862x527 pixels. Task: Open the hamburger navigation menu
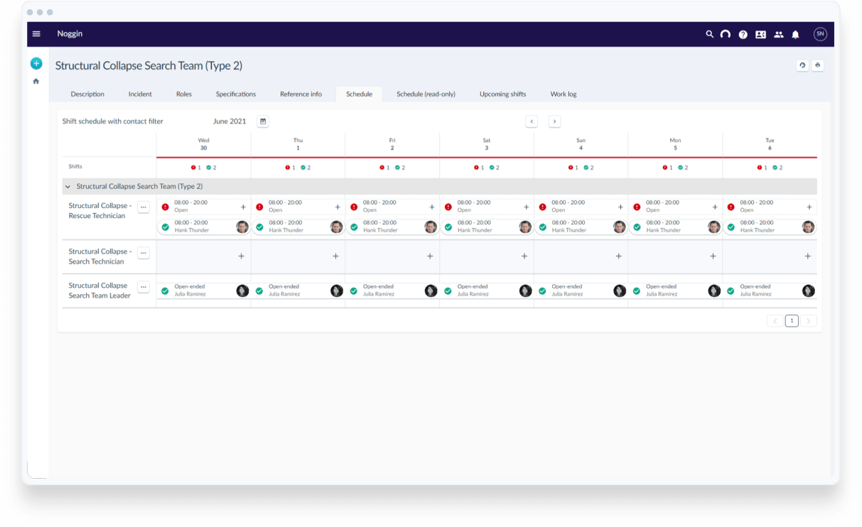click(x=36, y=34)
